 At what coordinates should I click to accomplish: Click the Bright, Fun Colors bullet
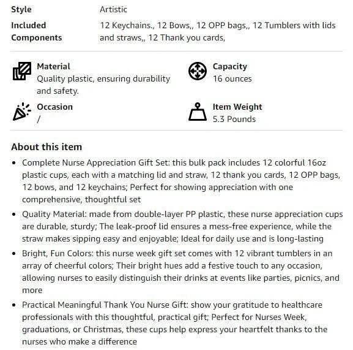click(180, 272)
